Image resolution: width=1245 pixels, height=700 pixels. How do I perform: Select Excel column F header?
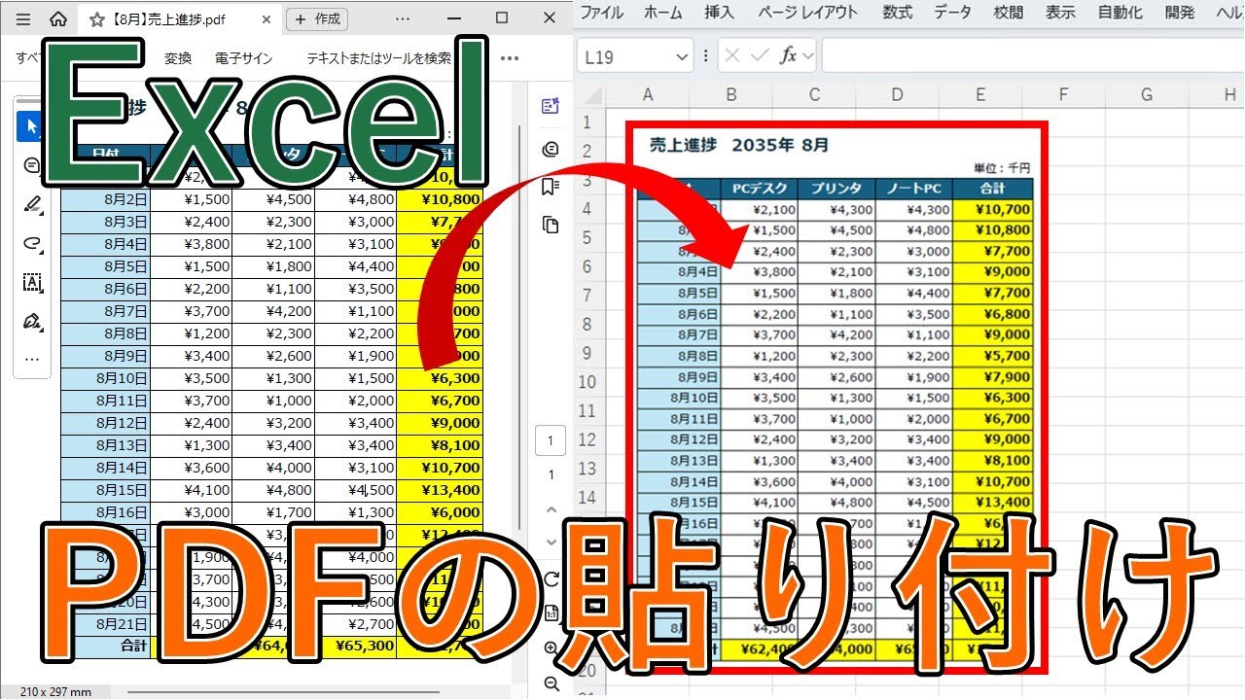(1063, 95)
